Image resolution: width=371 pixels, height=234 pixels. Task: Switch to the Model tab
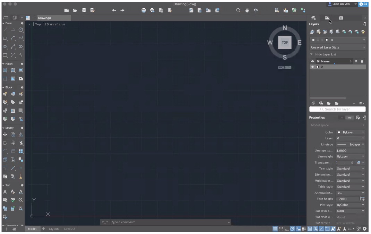tap(32, 229)
